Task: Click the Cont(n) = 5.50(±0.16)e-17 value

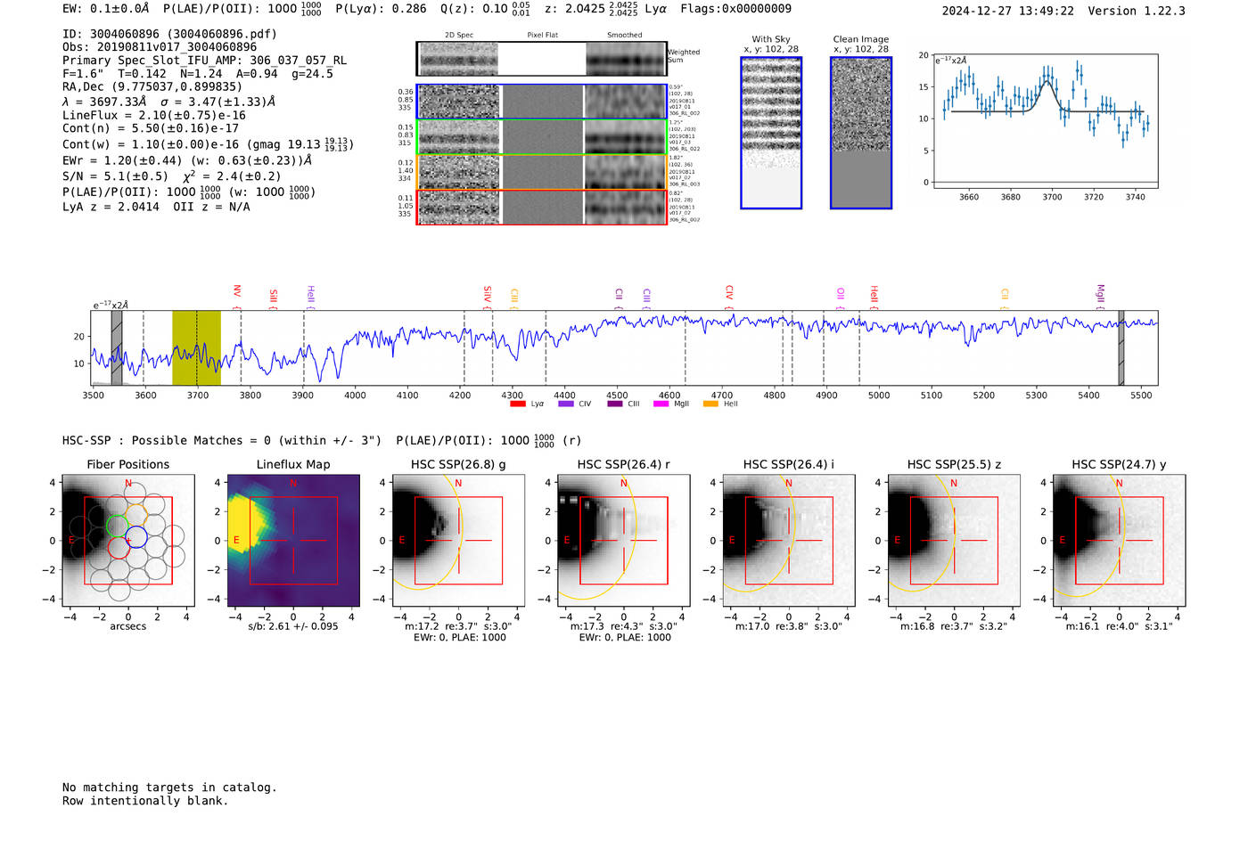Action: (x=151, y=128)
